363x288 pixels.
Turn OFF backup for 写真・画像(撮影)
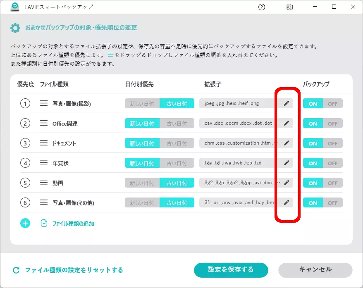pyautogui.click(x=333, y=104)
